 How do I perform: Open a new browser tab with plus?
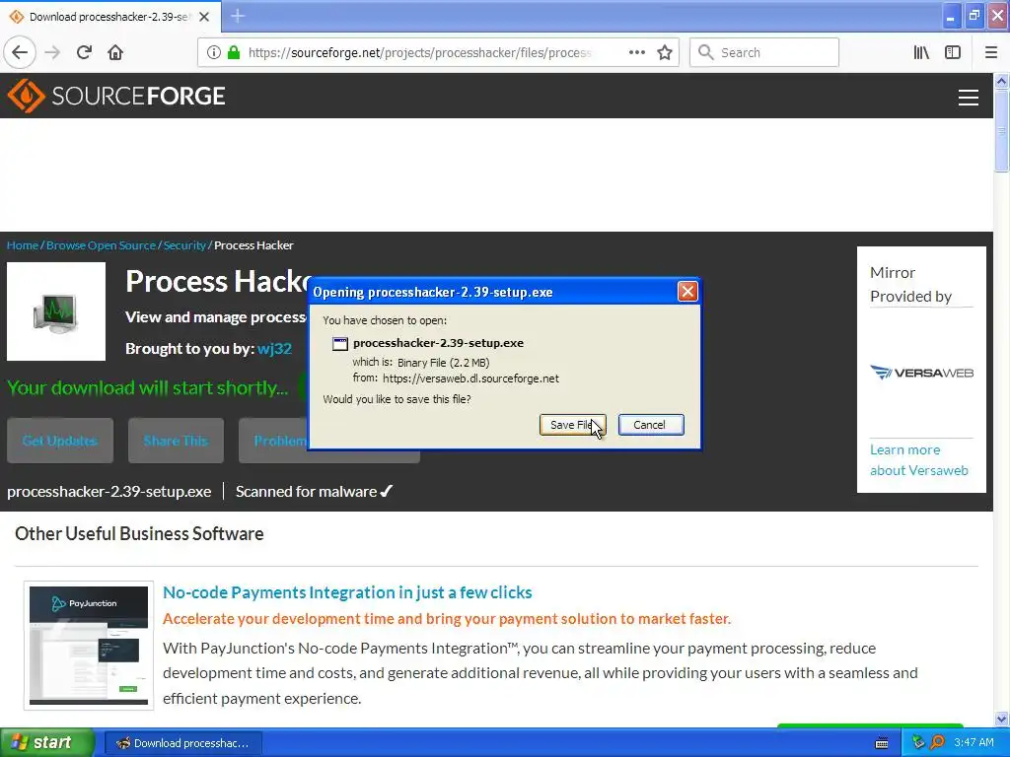[238, 16]
